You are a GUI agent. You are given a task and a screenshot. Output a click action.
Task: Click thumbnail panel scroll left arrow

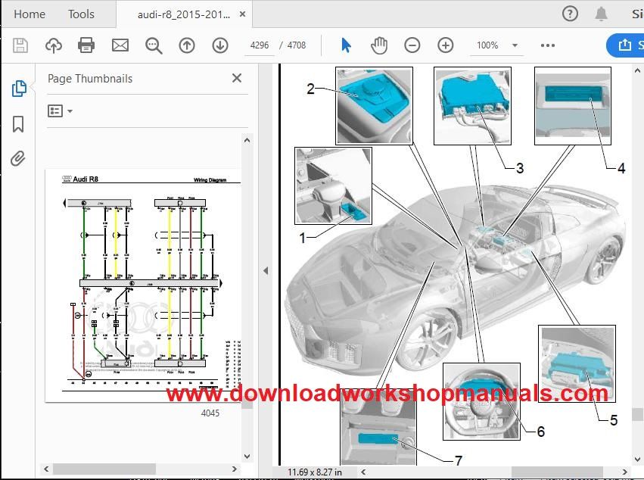(46, 469)
